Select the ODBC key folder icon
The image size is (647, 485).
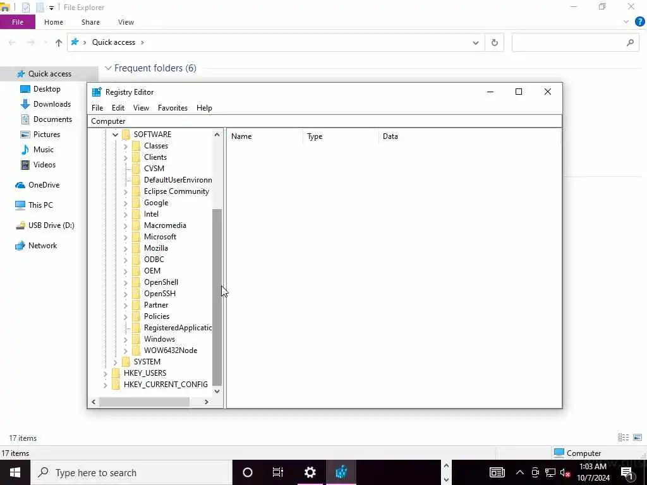(x=136, y=260)
